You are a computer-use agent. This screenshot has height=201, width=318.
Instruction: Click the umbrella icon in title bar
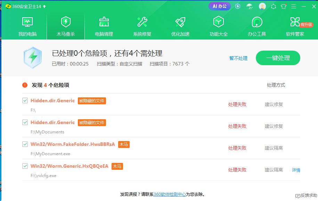(250, 7)
